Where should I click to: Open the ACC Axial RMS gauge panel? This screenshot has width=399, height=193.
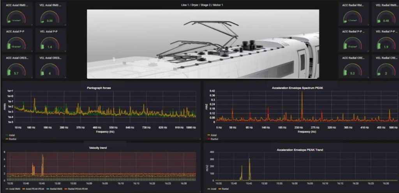(x=16, y=14)
